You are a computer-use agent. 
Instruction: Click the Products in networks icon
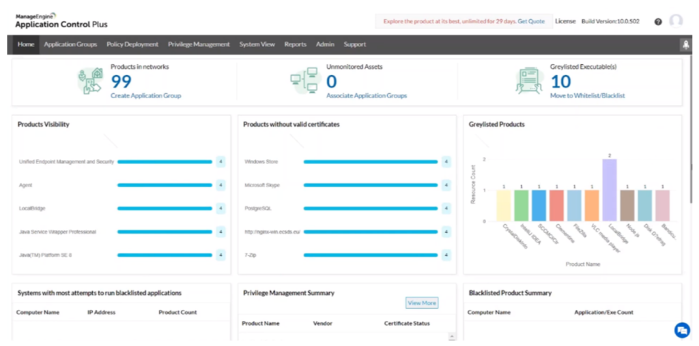click(x=90, y=81)
